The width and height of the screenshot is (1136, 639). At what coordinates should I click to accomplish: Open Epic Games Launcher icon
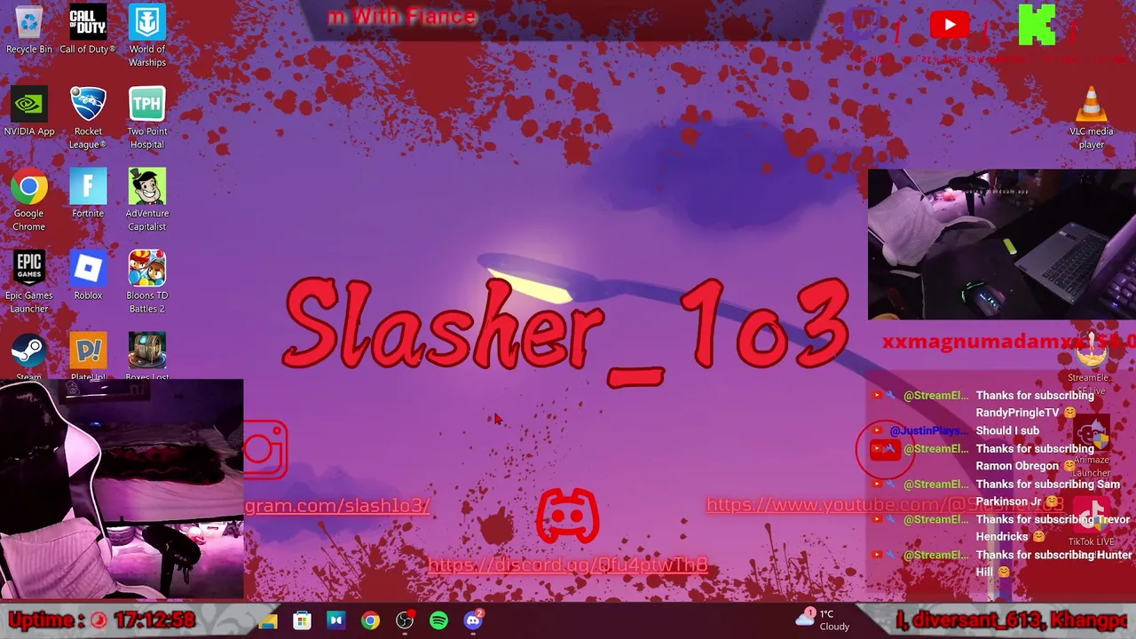click(28, 283)
